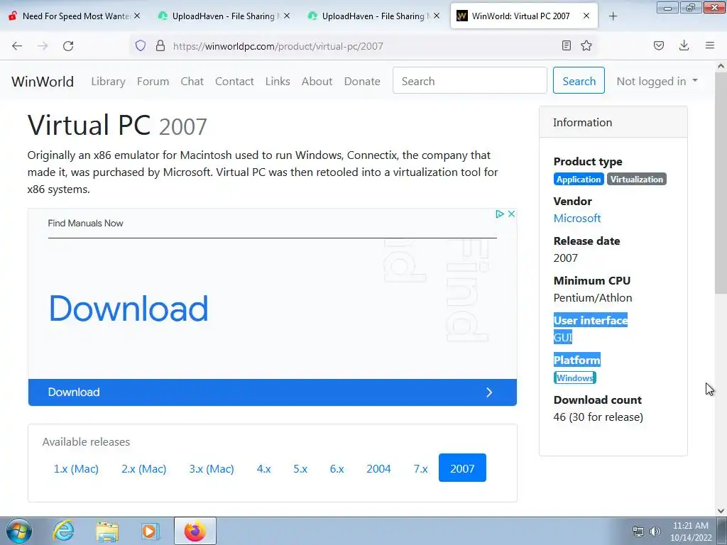727x545 pixels.
Task: Click the padlock site security icon
Action: pyautogui.click(x=160, y=45)
